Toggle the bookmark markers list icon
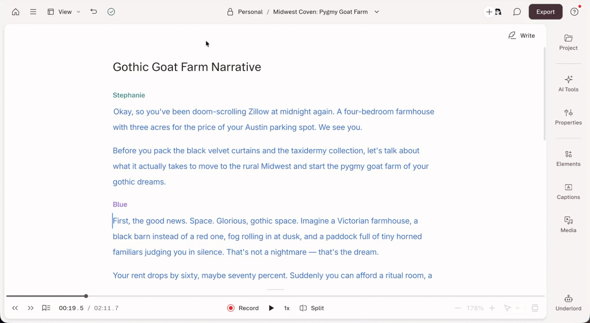The width and height of the screenshot is (590, 323). 46,308
